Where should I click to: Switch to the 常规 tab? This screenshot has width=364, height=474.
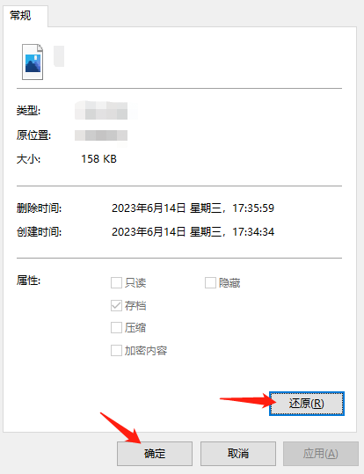coord(20,16)
